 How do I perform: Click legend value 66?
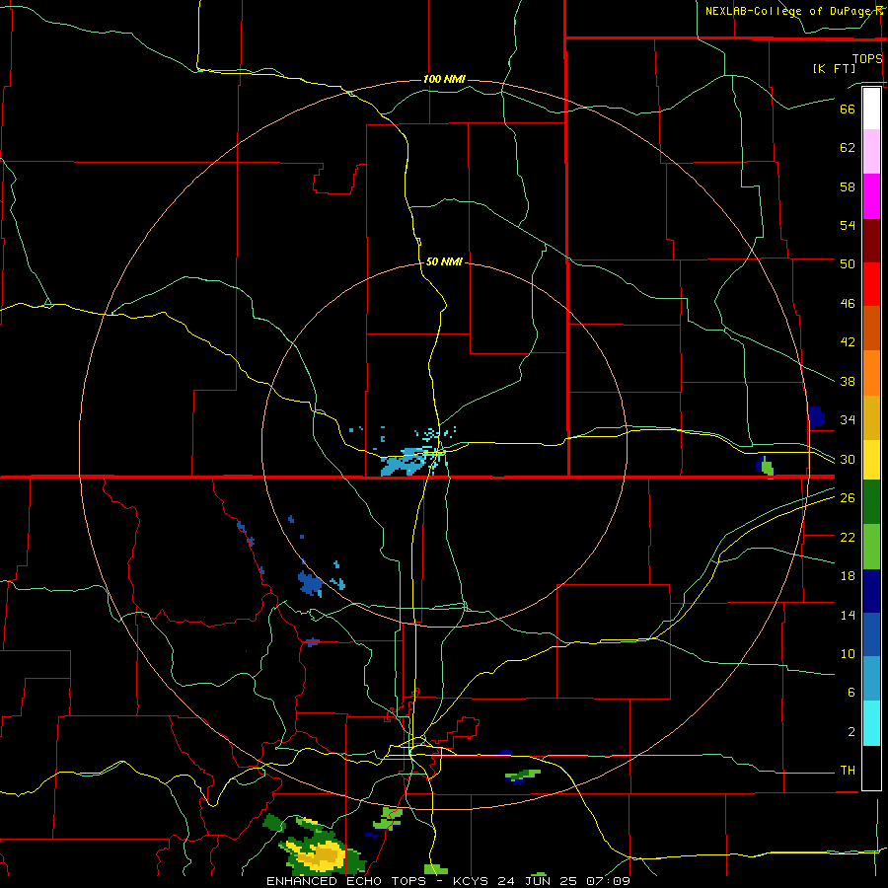848,109
